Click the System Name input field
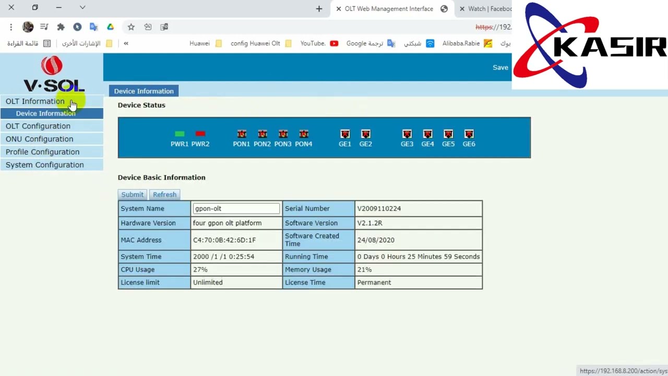This screenshot has width=668, height=376. (236, 208)
